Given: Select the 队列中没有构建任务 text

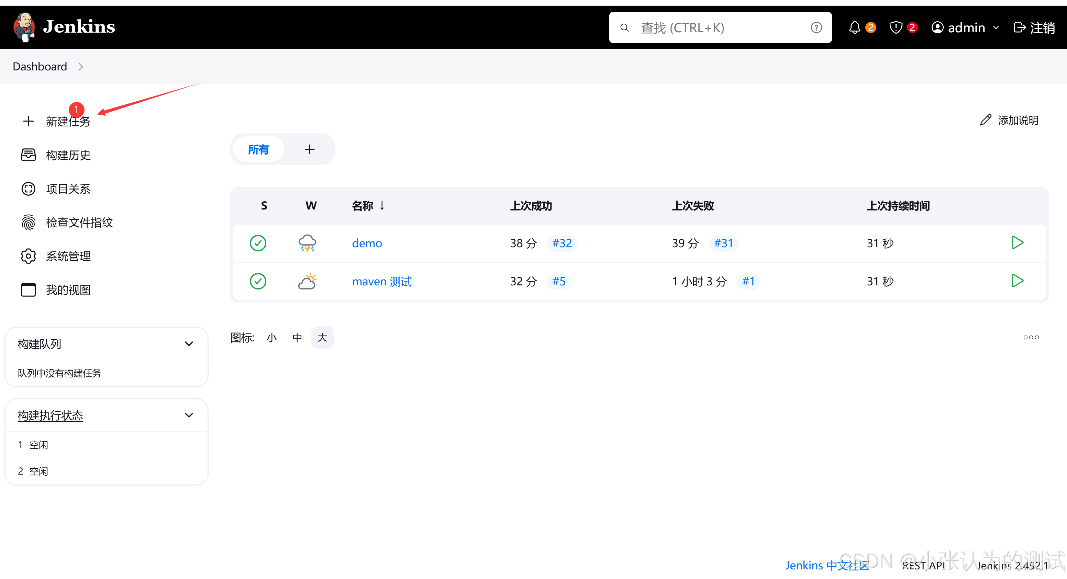Looking at the screenshot, I should [x=59, y=373].
